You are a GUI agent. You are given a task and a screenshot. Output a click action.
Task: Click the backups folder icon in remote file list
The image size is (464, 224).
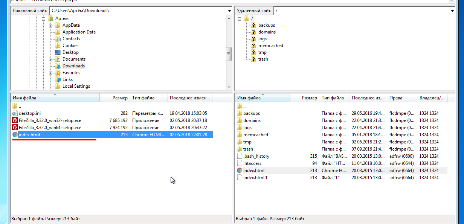(x=240, y=113)
